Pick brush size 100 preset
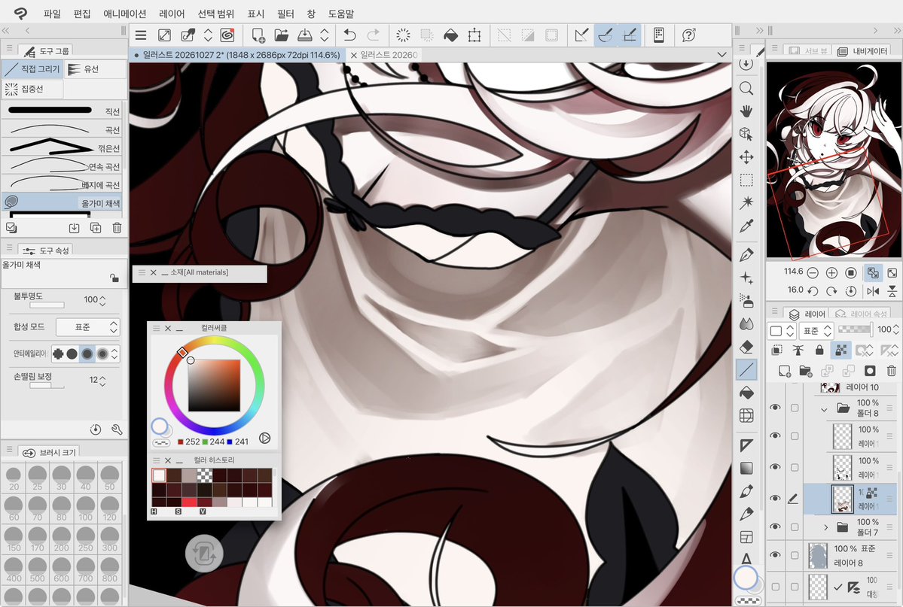Screen dimensions: 903x607 tap(86, 508)
